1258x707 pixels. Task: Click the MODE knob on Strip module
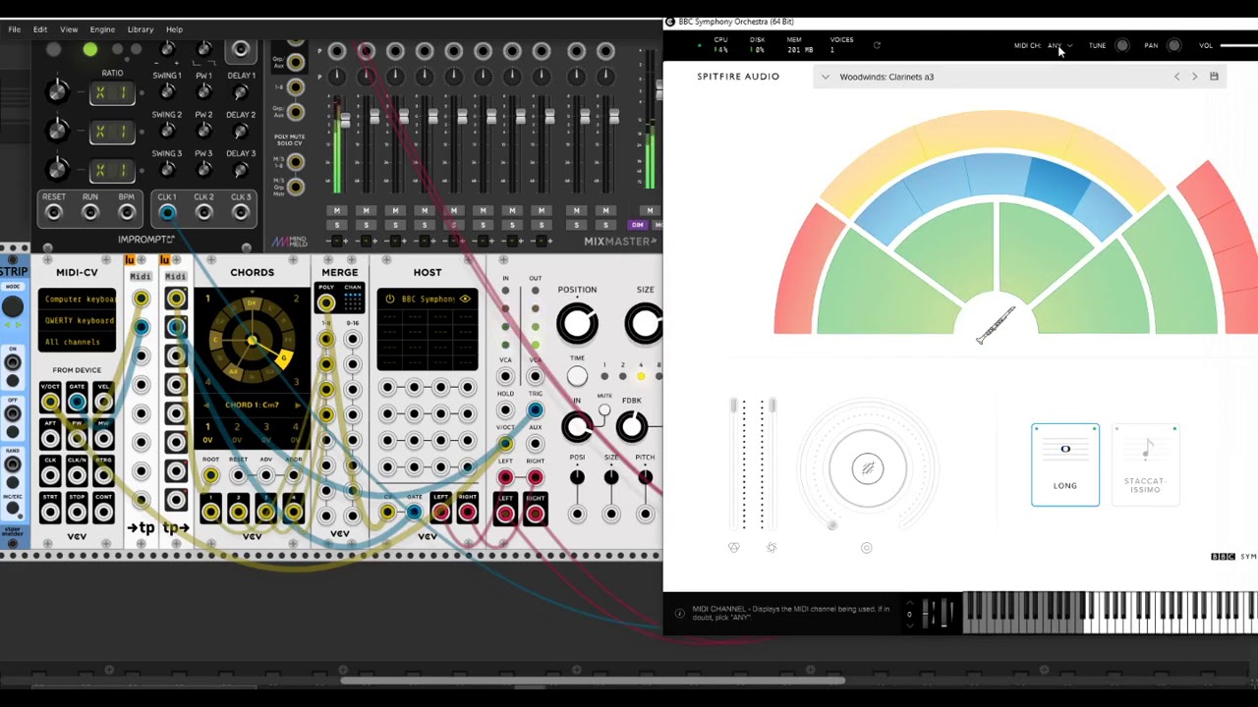[x=13, y=306]
